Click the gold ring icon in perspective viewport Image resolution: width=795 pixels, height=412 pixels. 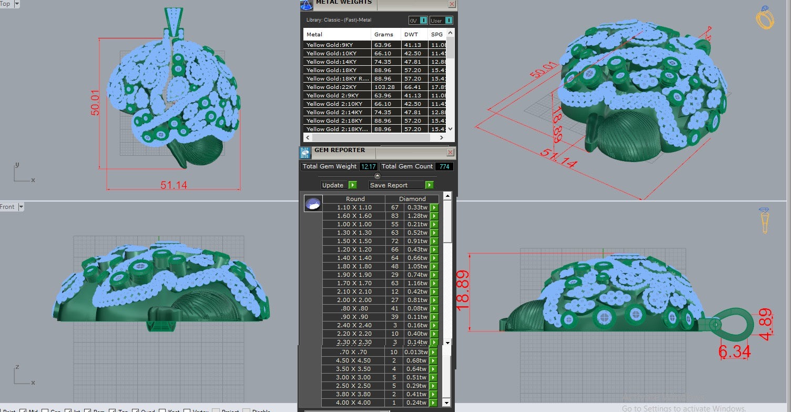(765, 18)
